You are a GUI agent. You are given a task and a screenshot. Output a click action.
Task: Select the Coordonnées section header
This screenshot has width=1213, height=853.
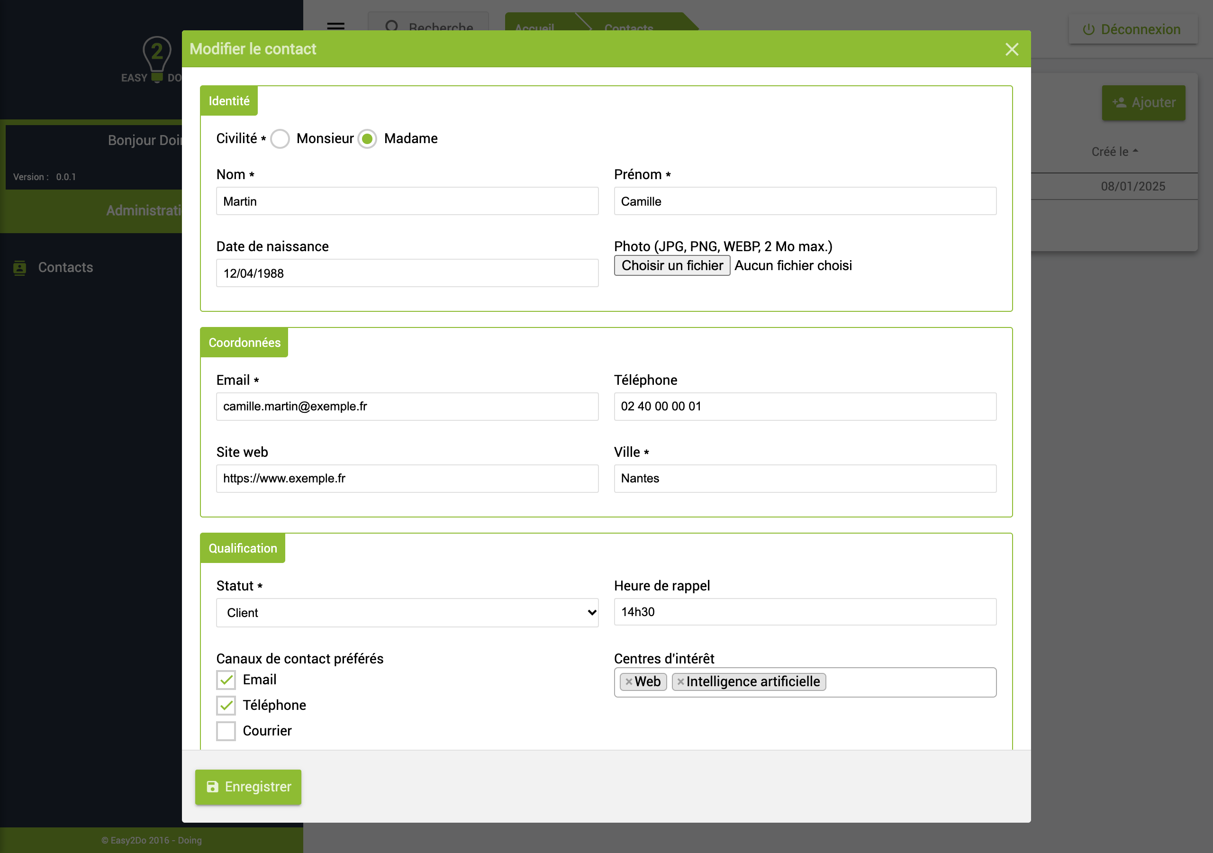(x=244, y=343)
